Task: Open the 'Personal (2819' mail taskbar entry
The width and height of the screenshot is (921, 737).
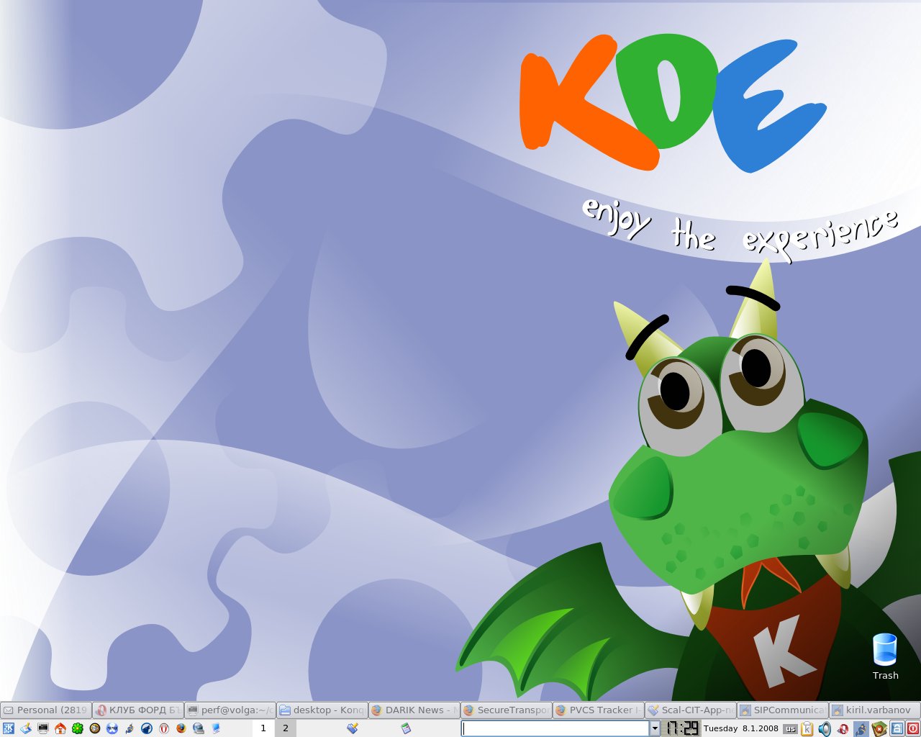Action: pos(46,710)
